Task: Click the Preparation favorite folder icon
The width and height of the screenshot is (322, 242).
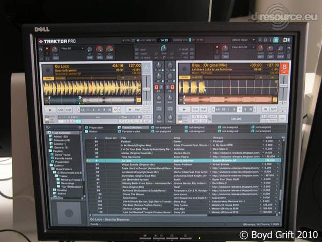Action: point(86,127)
